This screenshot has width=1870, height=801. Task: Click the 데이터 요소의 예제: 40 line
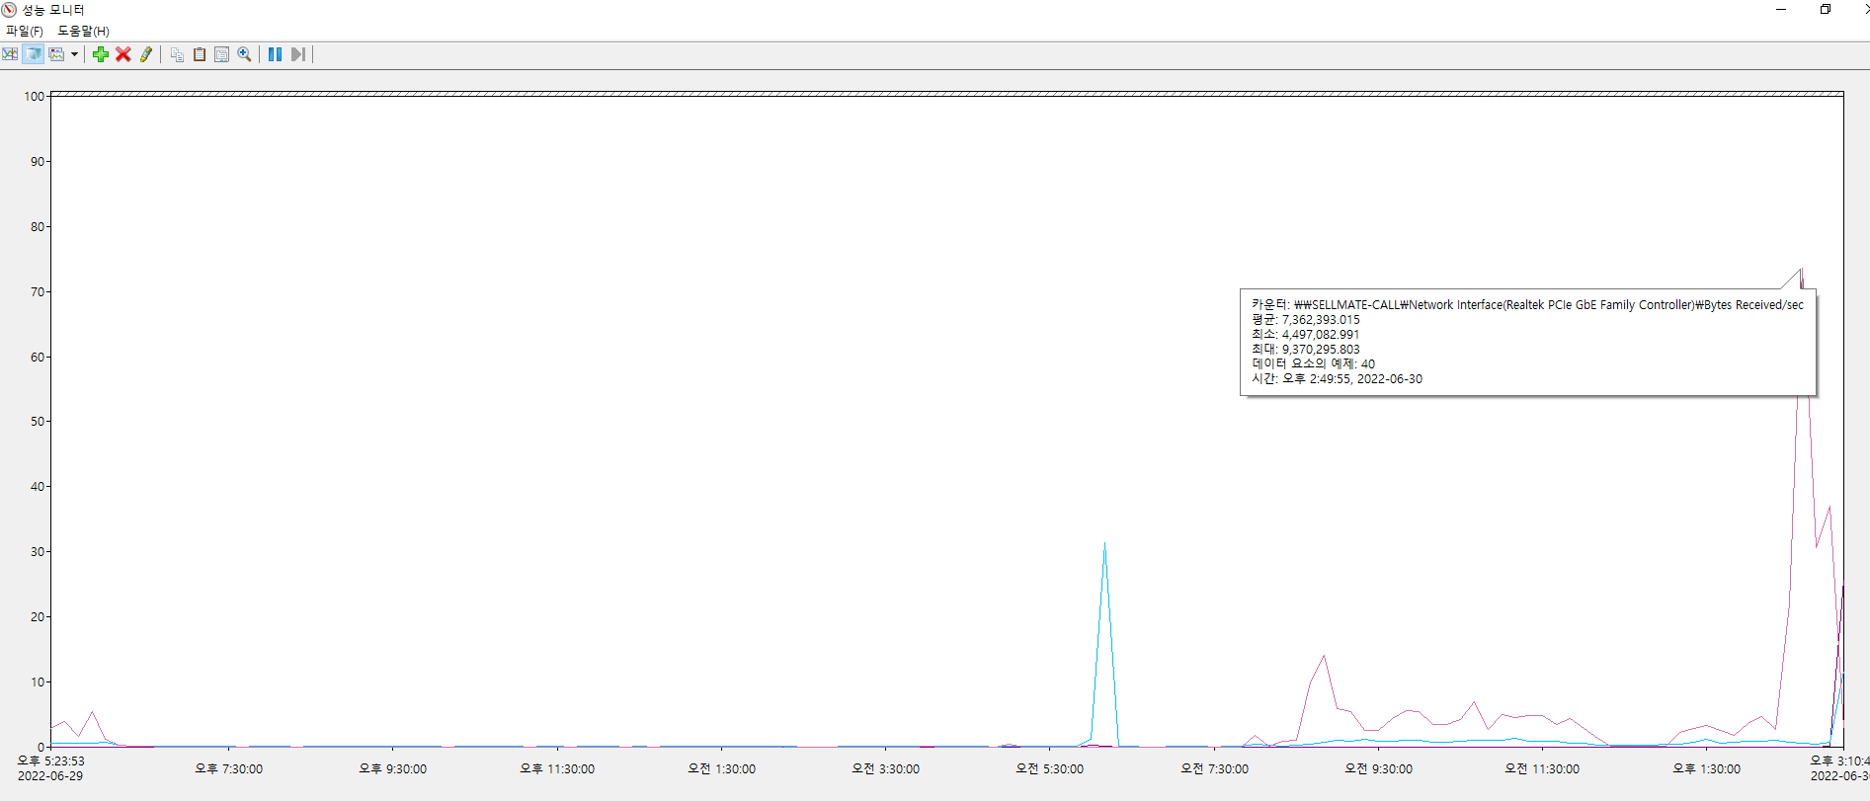pos(1314,364)
